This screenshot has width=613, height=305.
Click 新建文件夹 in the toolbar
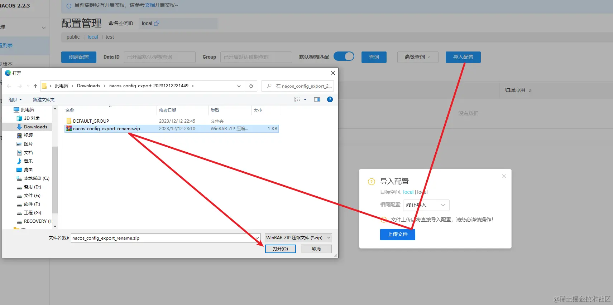tap(44, 99)
